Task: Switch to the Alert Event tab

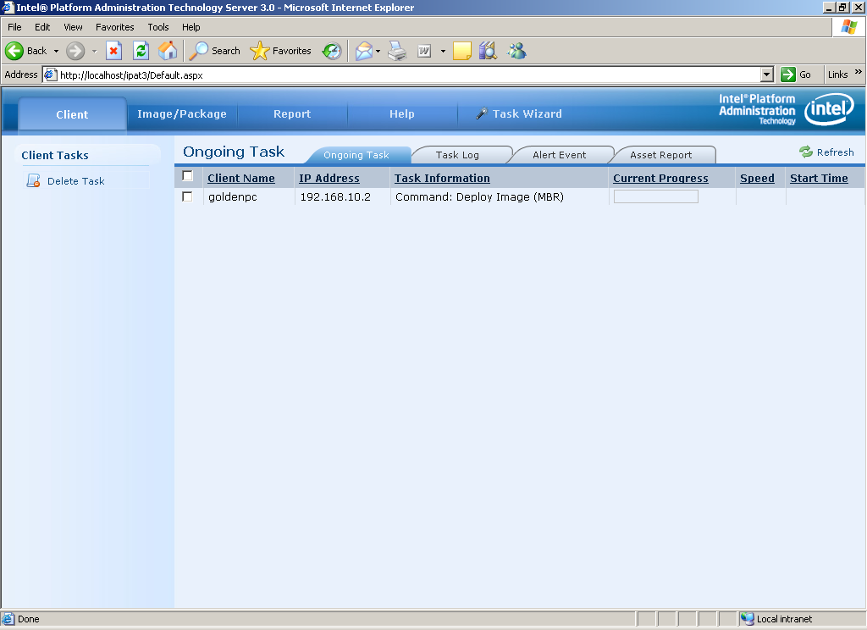Action: tap(560, 155)
